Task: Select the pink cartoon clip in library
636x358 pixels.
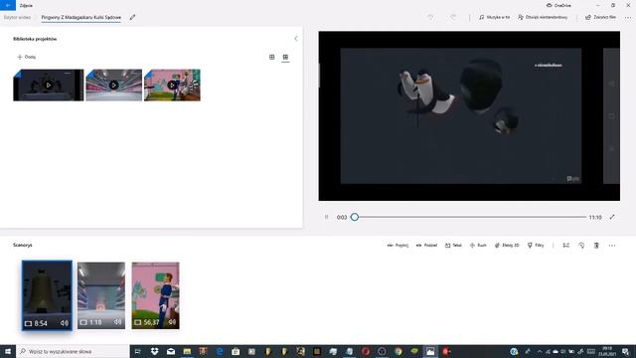Action: tap(172, 85)
